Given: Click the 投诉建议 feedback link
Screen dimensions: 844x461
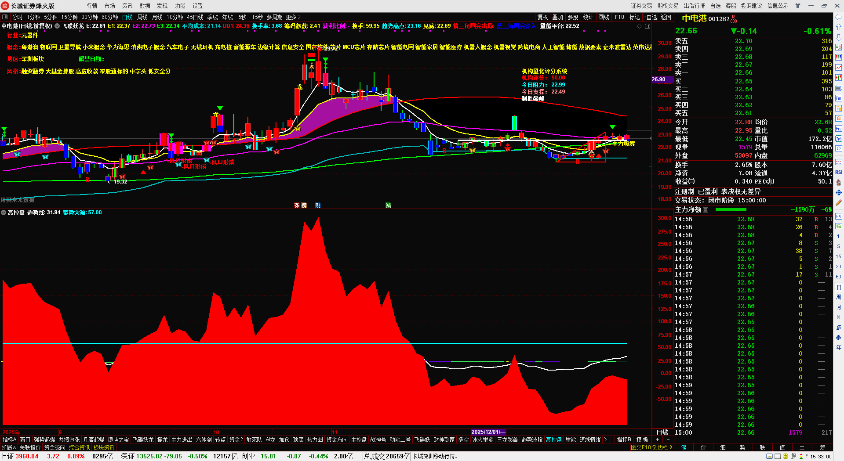Looking at the screenshot, I should click(x=751, y=6).
